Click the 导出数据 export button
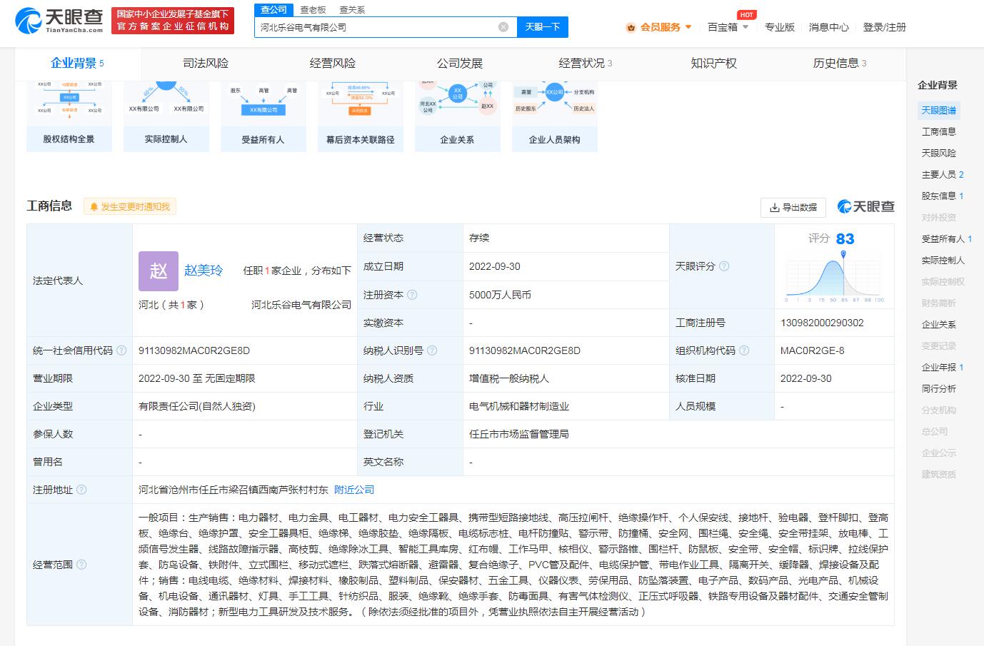 [x=793, y=207]
